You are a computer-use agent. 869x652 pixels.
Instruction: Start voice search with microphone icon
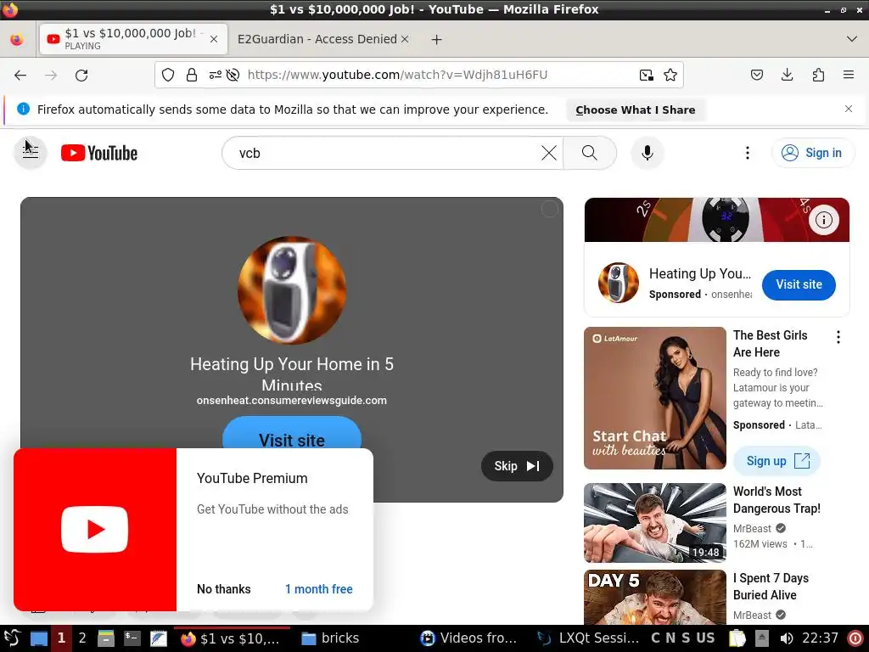[647, 153]
